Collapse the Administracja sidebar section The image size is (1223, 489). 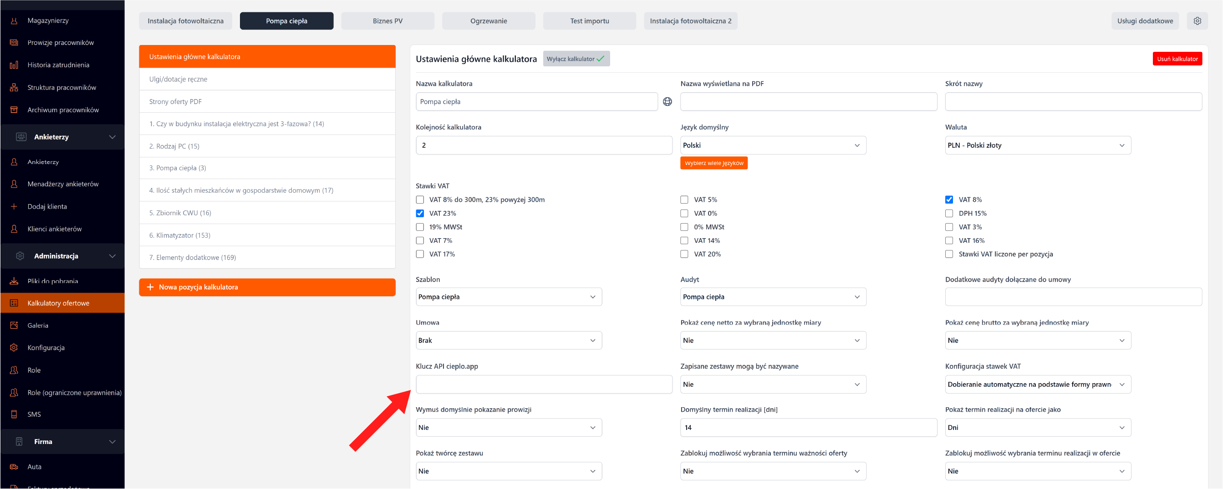[x=112, y=256]
